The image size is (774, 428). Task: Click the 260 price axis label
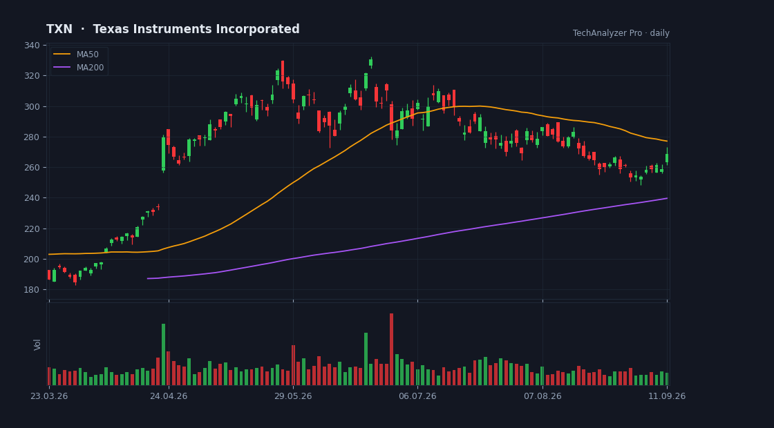pyautogui.click(x=32, y=168)
